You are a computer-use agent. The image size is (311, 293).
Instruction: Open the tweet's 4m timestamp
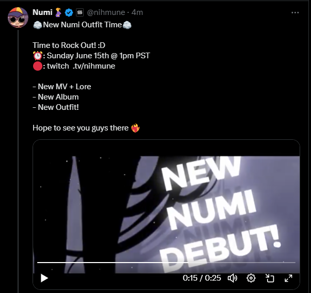[138, 12]
